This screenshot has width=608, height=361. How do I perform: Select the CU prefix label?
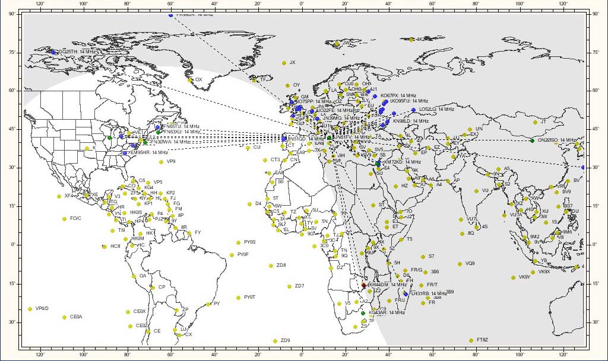pyautogui.click(x=256, y=148)
